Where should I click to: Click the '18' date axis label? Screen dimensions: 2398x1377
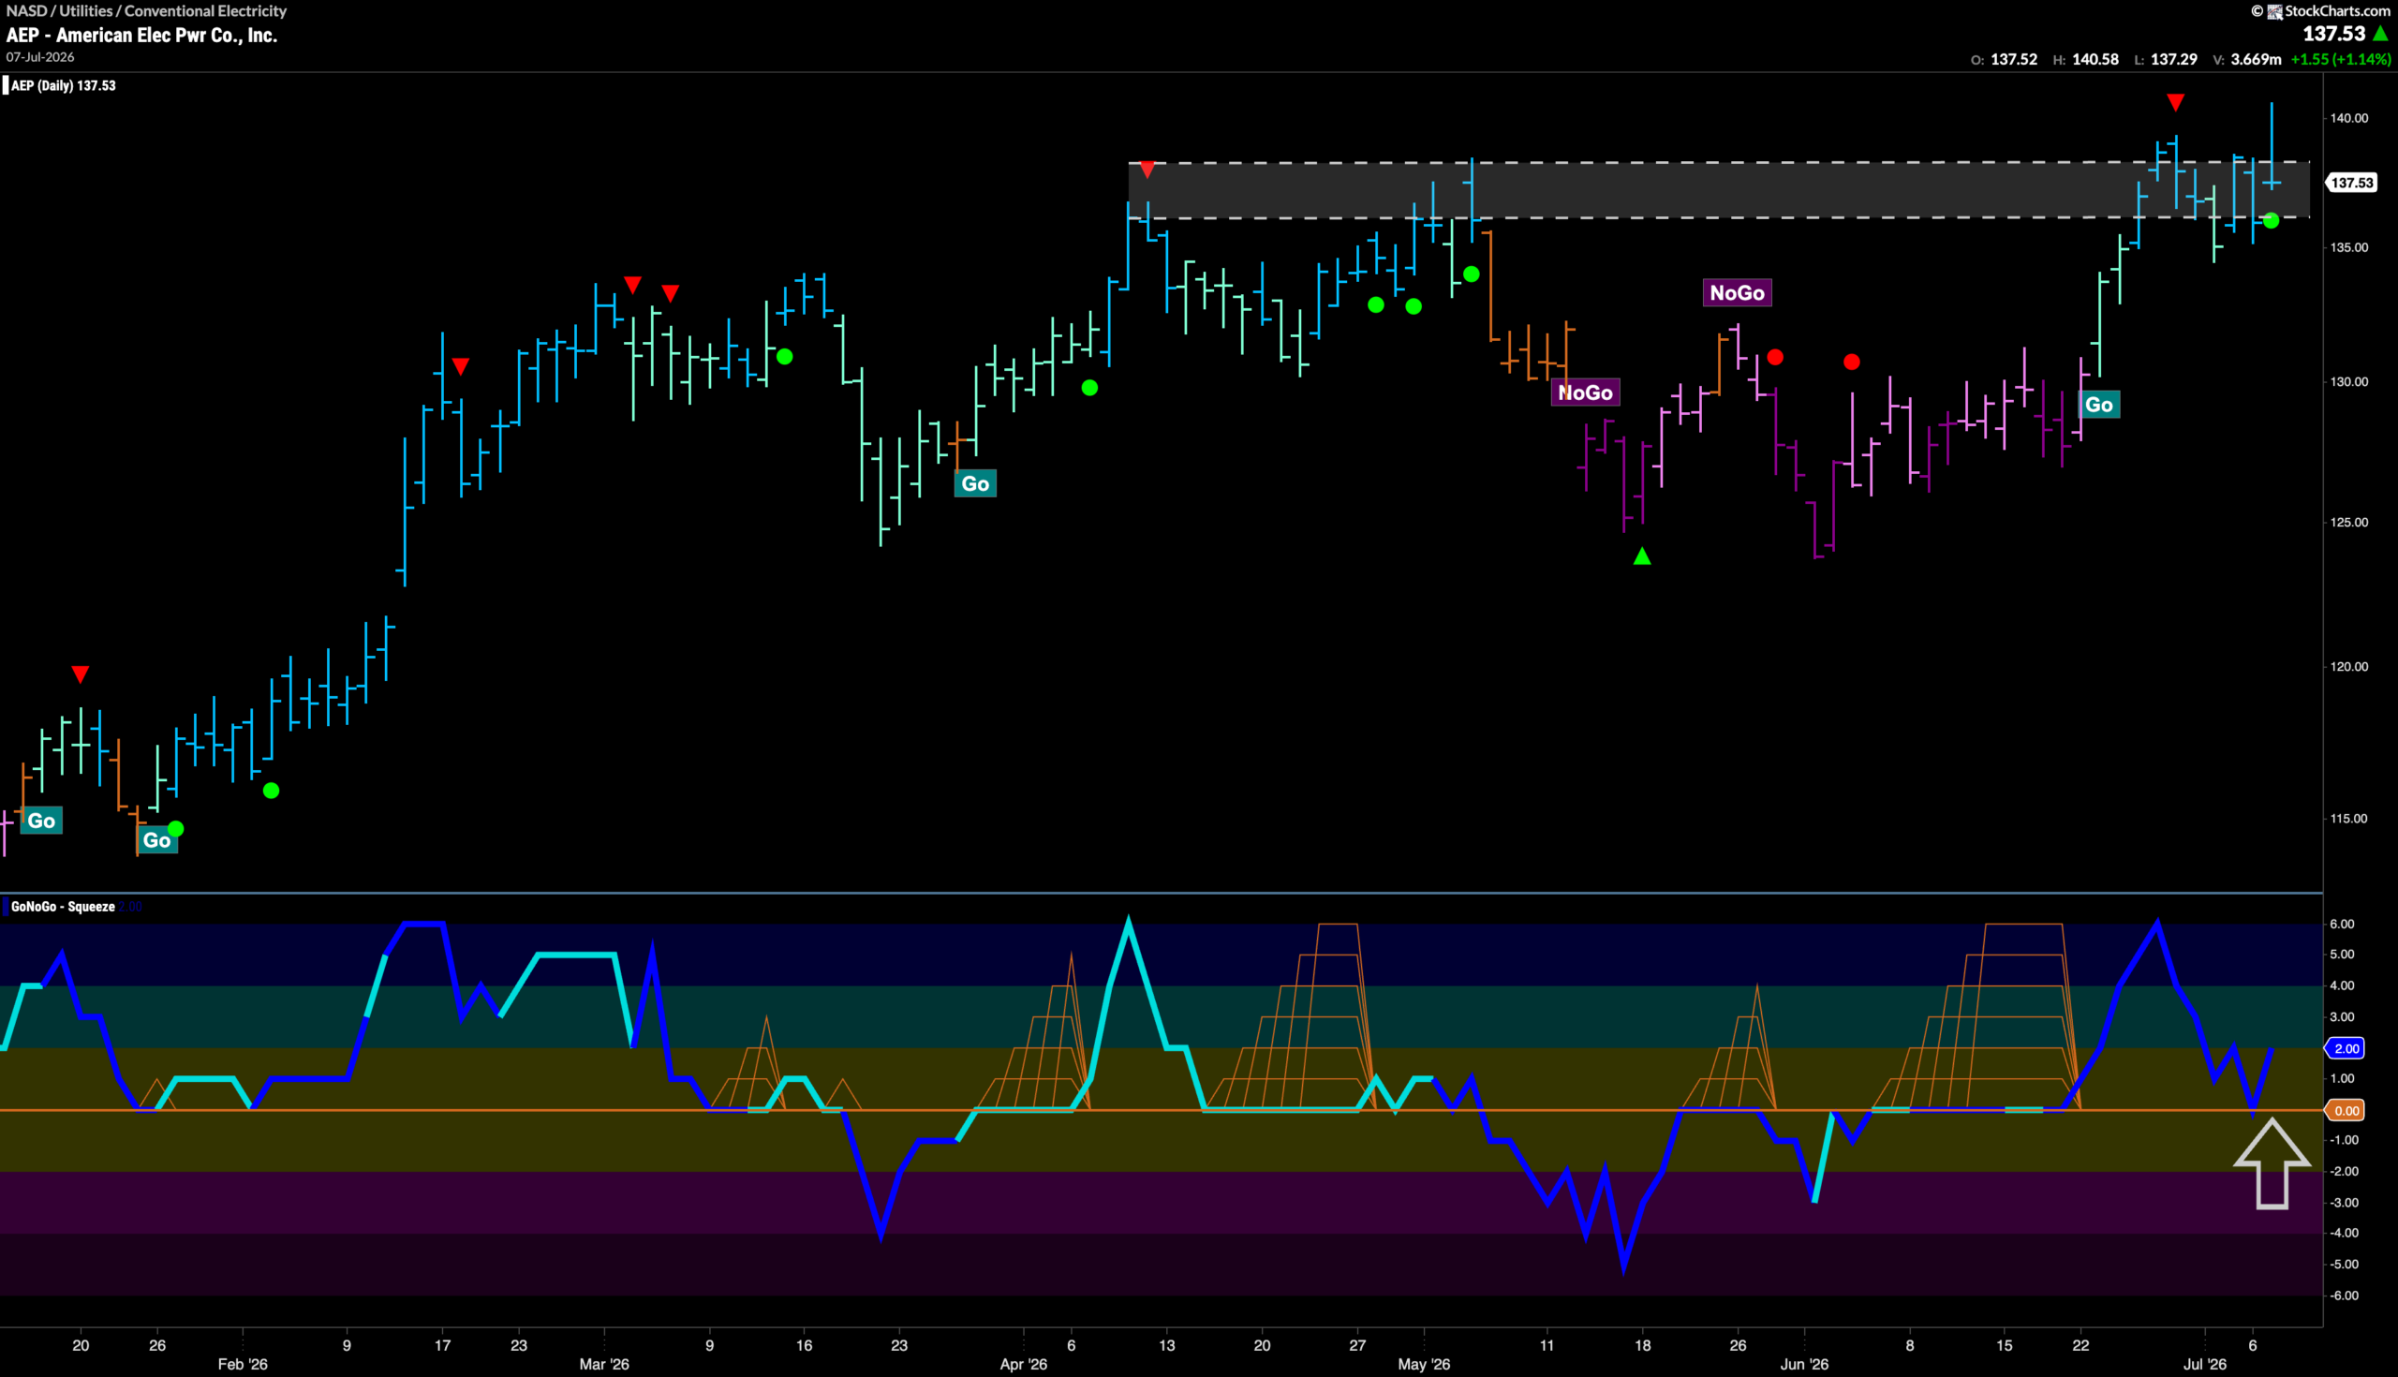[x=1642, y=1345]
